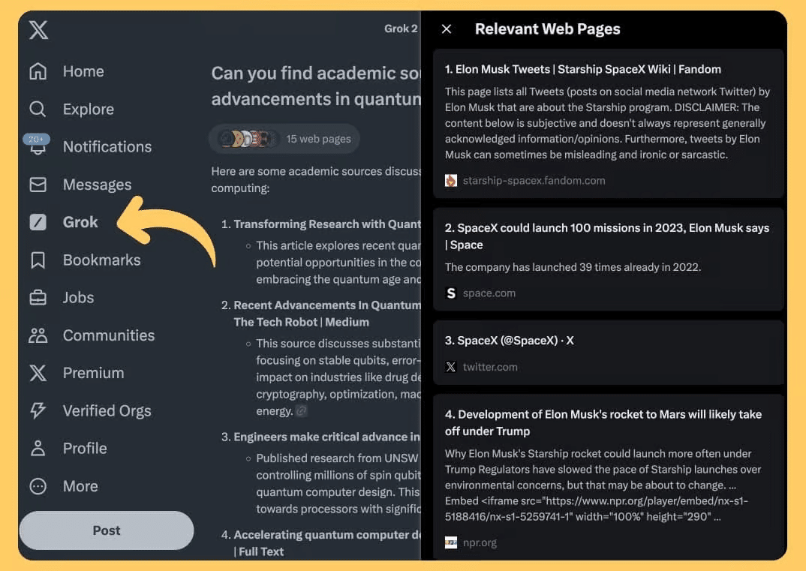Screen dimensions: 806x571
Task: Open the Jobs menu label
Action: pos(78,298)
